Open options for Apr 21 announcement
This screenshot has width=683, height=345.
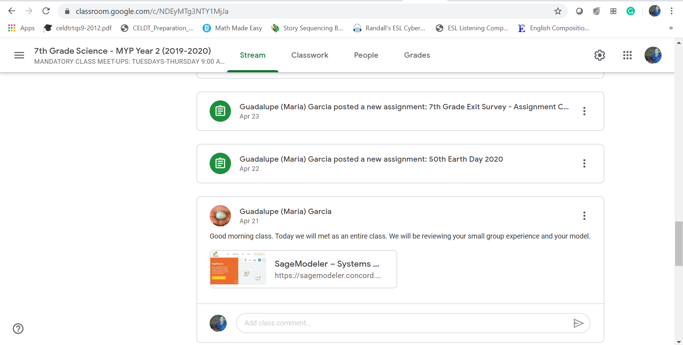click(x=584, y=216)
